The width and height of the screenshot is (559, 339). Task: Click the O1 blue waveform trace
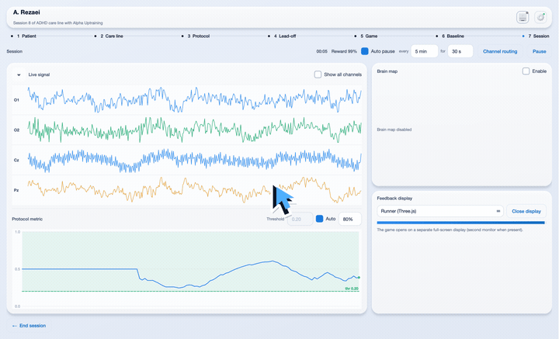point(195,99)
